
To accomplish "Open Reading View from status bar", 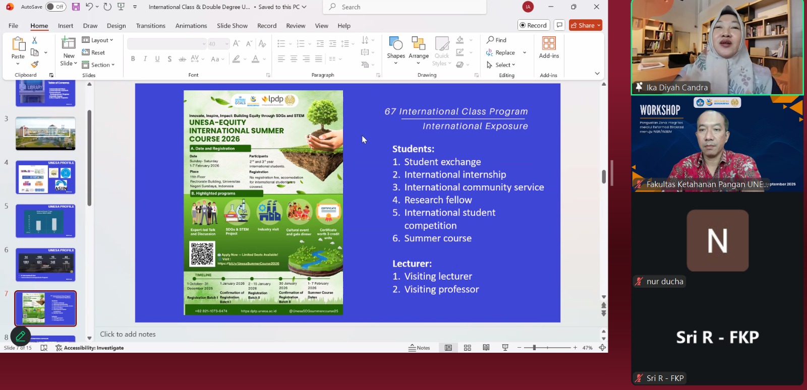I will coord(486,348).
